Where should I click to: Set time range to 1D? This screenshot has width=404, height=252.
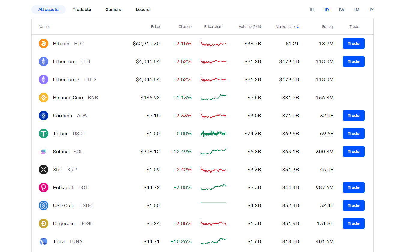click(326, 10)
